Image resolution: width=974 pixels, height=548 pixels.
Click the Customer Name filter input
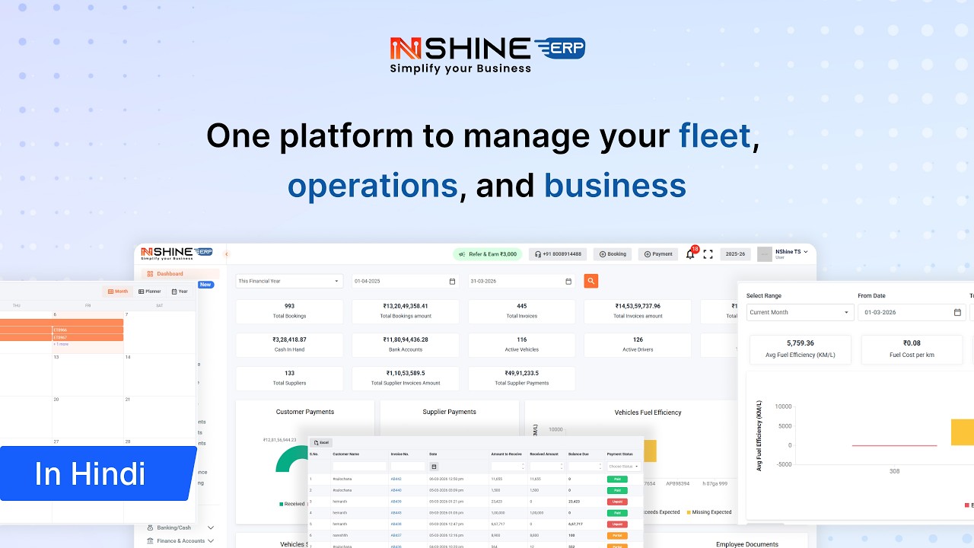[x=359, y=467]
